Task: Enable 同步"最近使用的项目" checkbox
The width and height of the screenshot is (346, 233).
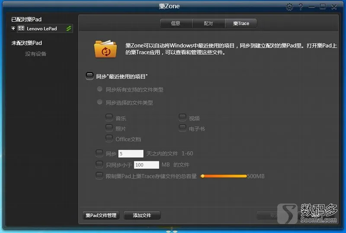Action: point(90,76)
